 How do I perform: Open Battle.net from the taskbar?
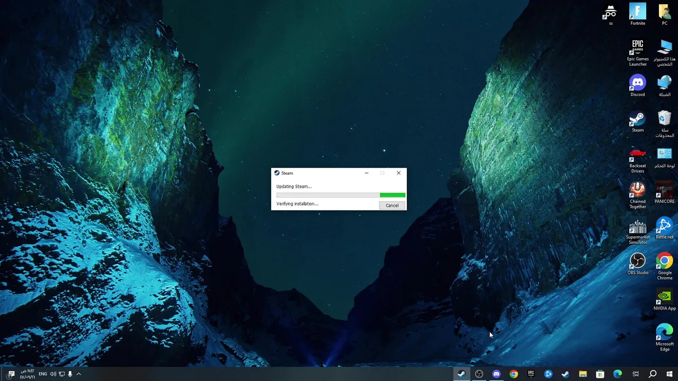coord(548,374)
